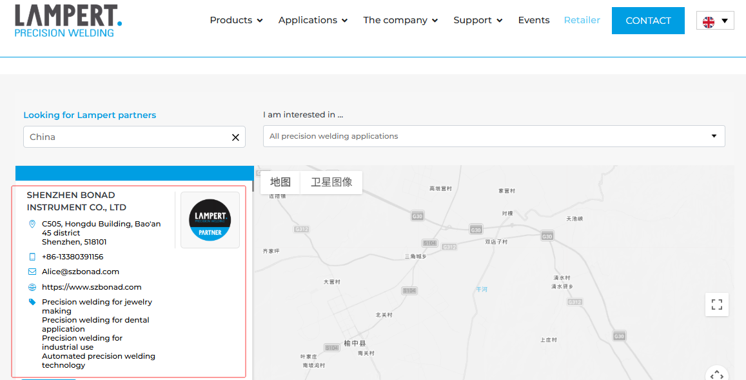Click the Lampert Partner badge image
746x380 pixels.
(x=210, y=220)
